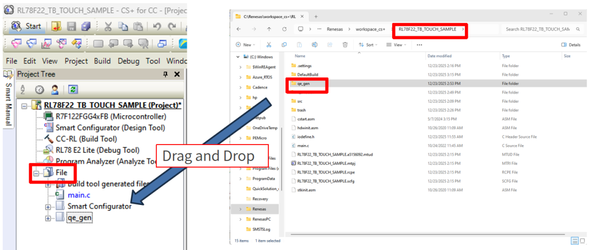The width and height of the screenshot is (595, 250).
Task: Click the Copy icon in CS+ toolbar
Action: [x=123, y=26]
